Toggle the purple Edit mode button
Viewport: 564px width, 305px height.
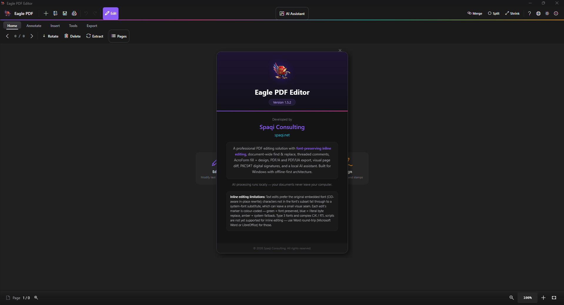(111, 13)
